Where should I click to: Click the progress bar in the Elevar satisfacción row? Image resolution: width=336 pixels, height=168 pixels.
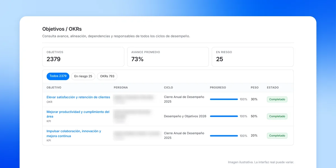coord(224,99)
